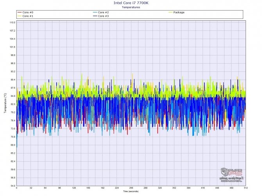Click the 448 x-axis tick label

[x=217, y=188]
